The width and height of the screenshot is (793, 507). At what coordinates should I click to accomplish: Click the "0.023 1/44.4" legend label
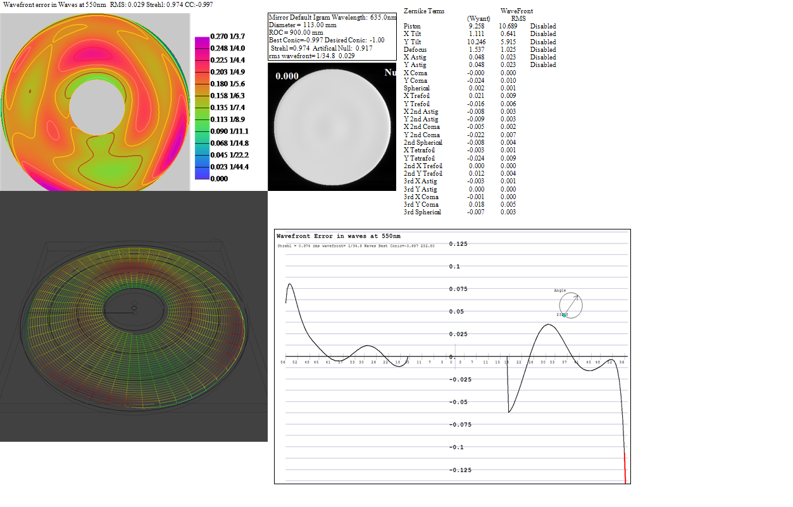[x=229, y=167]
